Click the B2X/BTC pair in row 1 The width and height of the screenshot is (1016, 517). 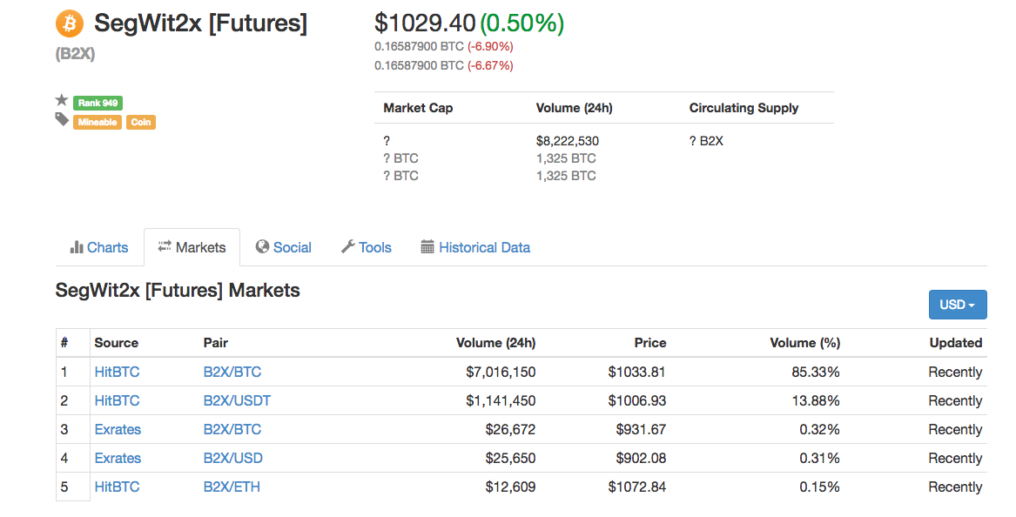(x=232, y=372)
